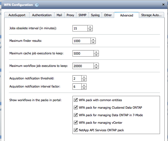
Task: Edit Maximum workflow job executions field
Action: coord(83,66)
